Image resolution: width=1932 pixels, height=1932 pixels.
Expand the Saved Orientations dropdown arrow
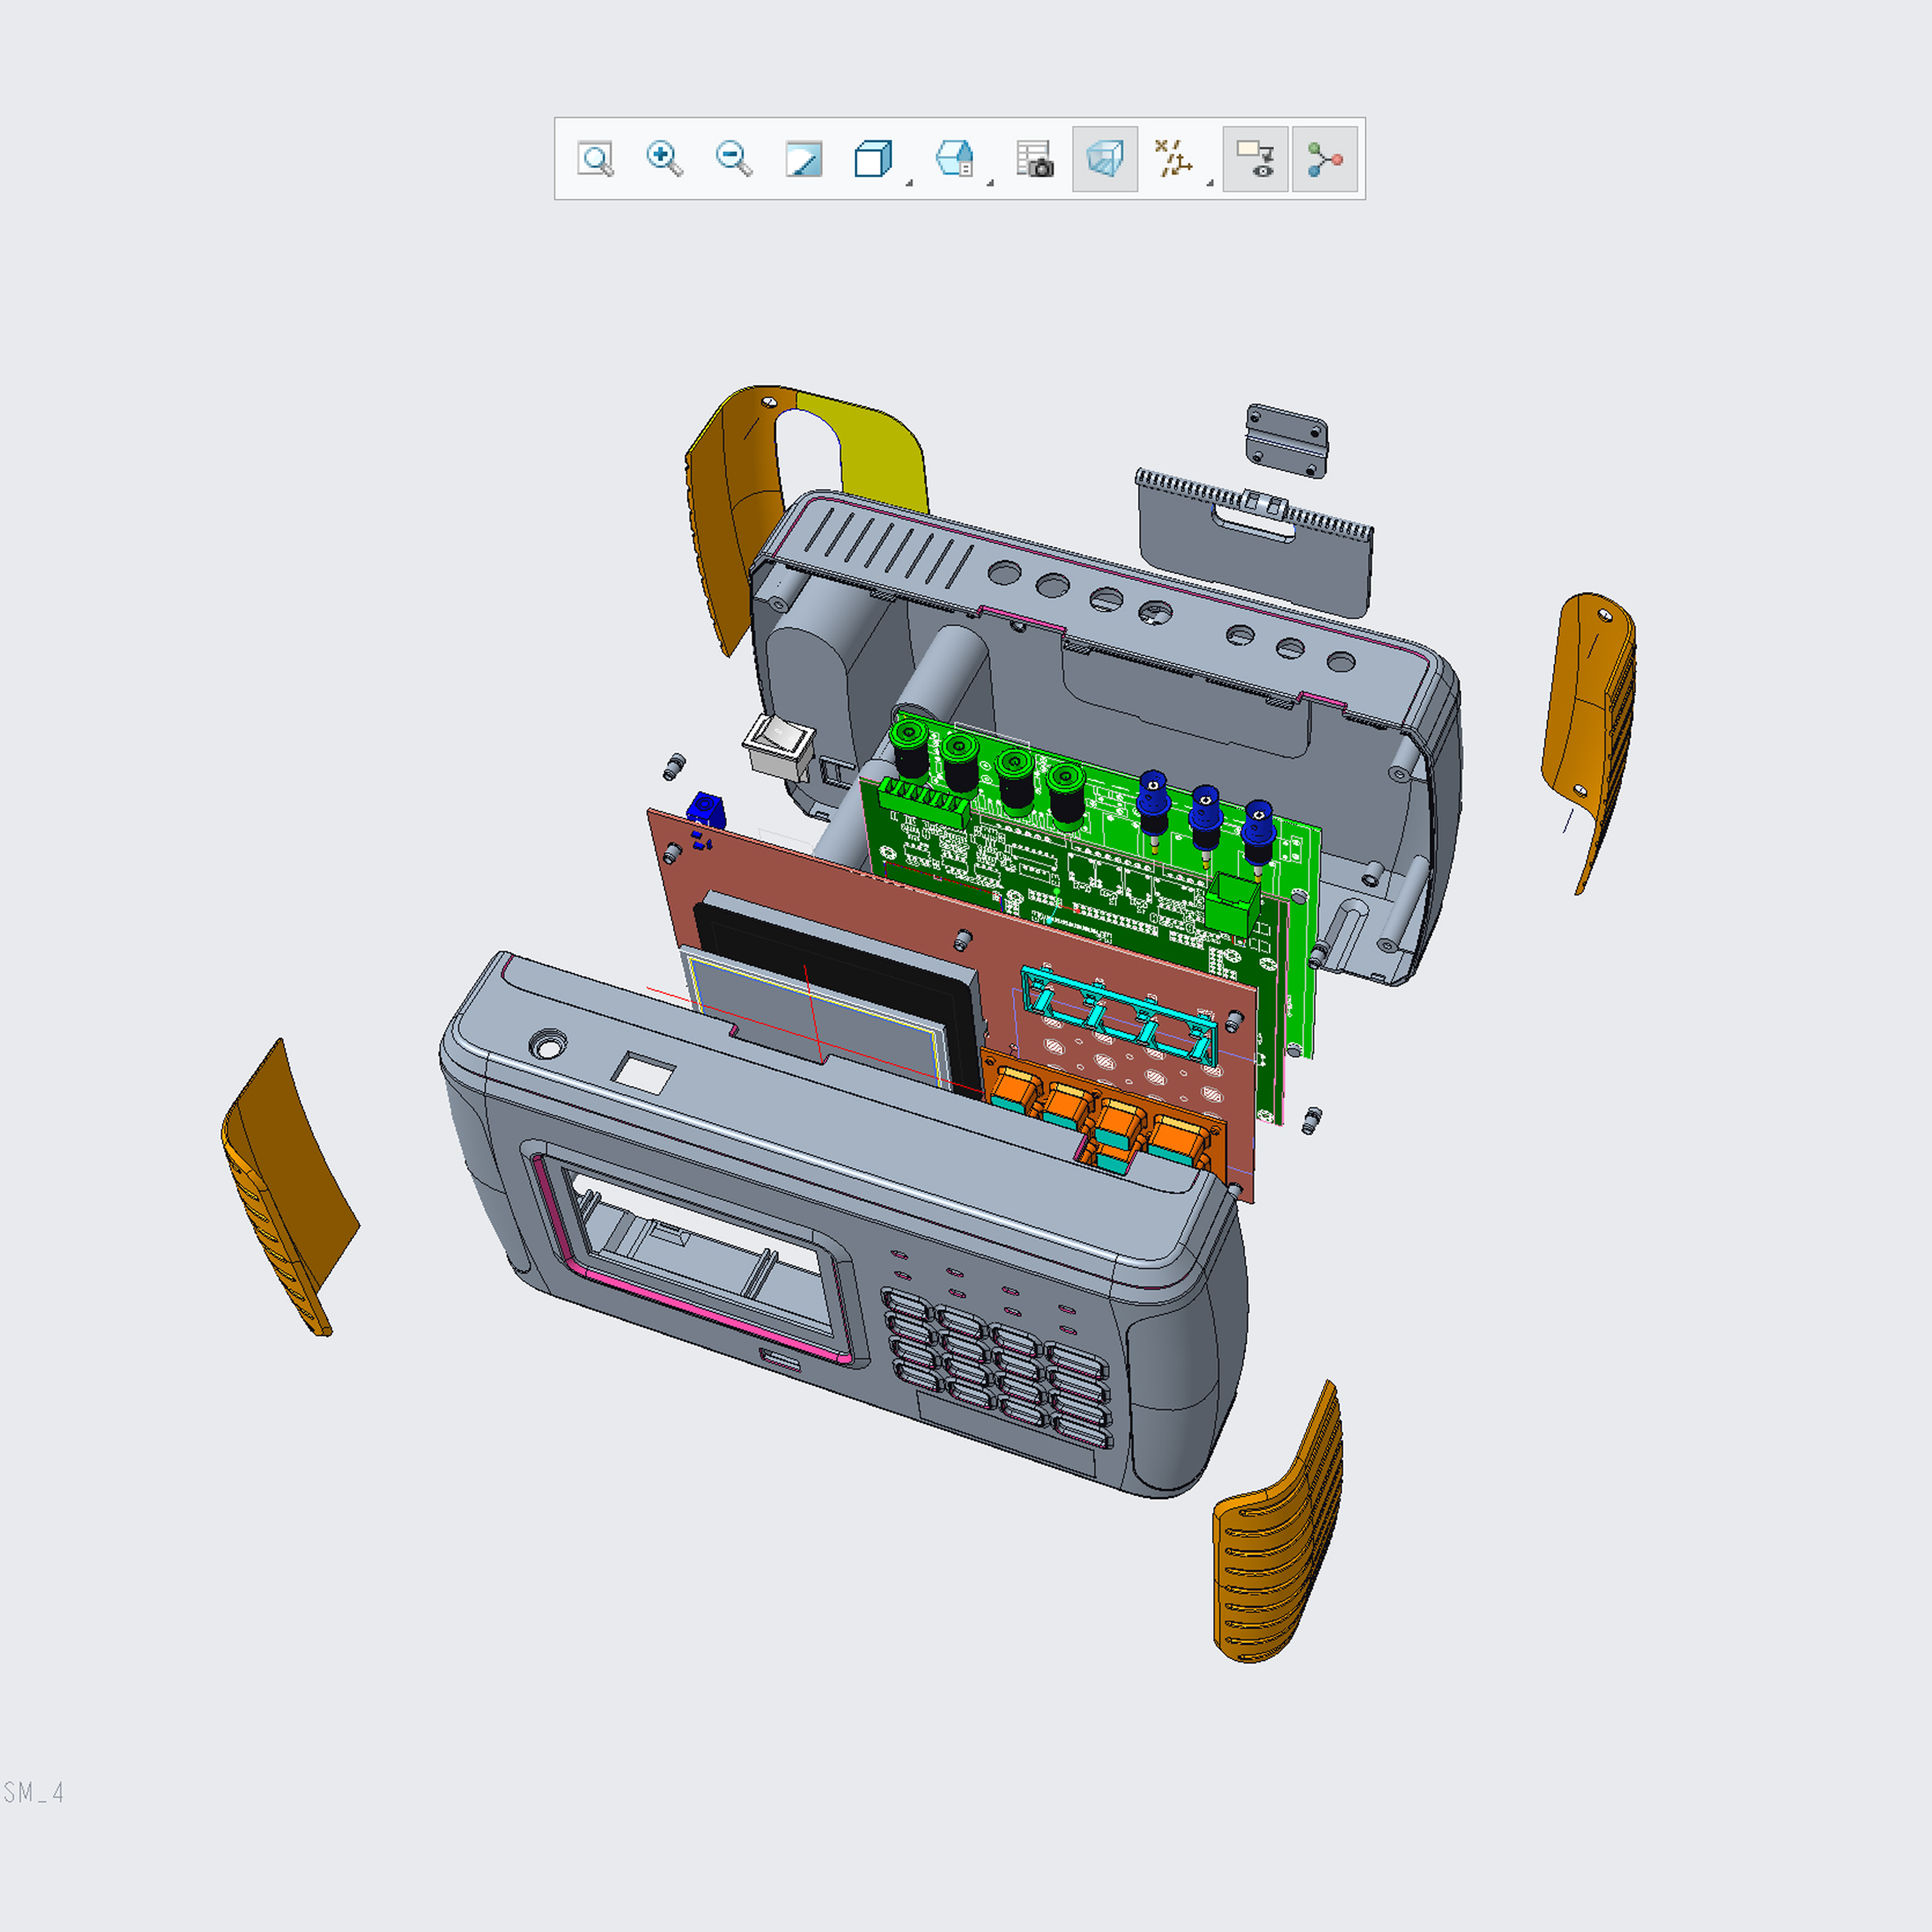(x=990, y=183)
